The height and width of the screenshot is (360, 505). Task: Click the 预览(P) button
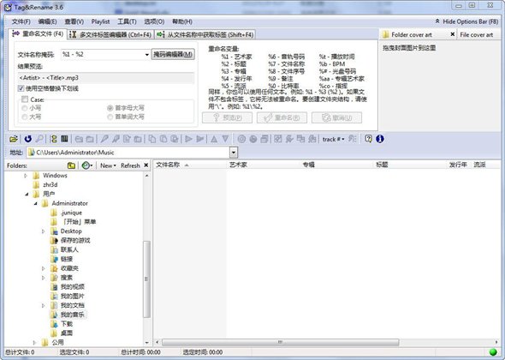[x=227, y=117]
